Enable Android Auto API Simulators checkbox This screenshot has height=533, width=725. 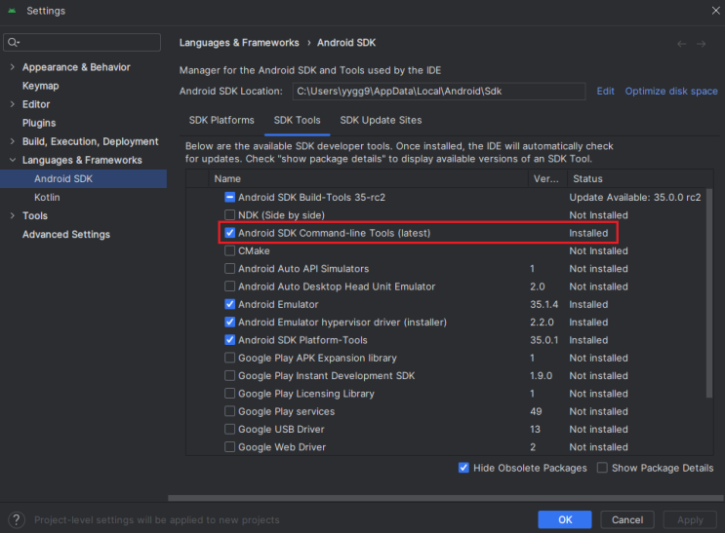click(230, 268)
